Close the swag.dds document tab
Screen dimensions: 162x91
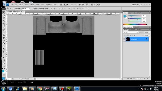pyautogui.click(x=24, y=12)
